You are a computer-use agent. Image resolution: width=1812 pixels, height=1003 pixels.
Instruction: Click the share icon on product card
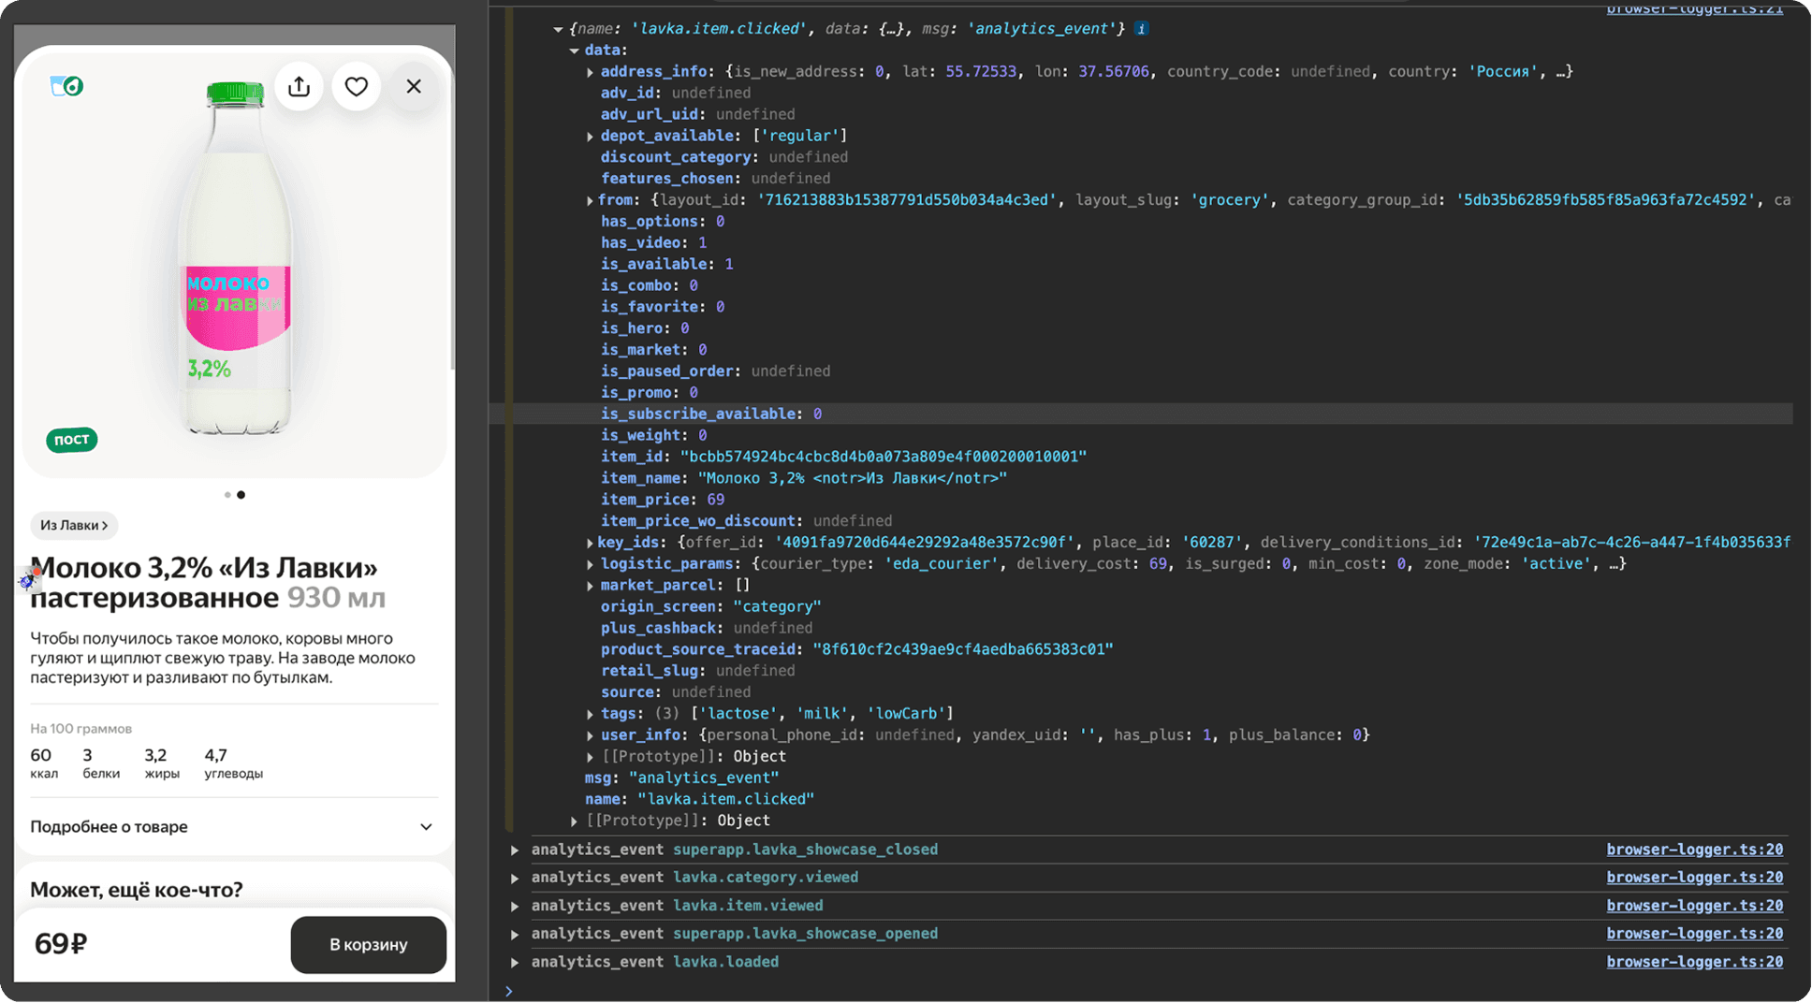(x=299, y=87)
